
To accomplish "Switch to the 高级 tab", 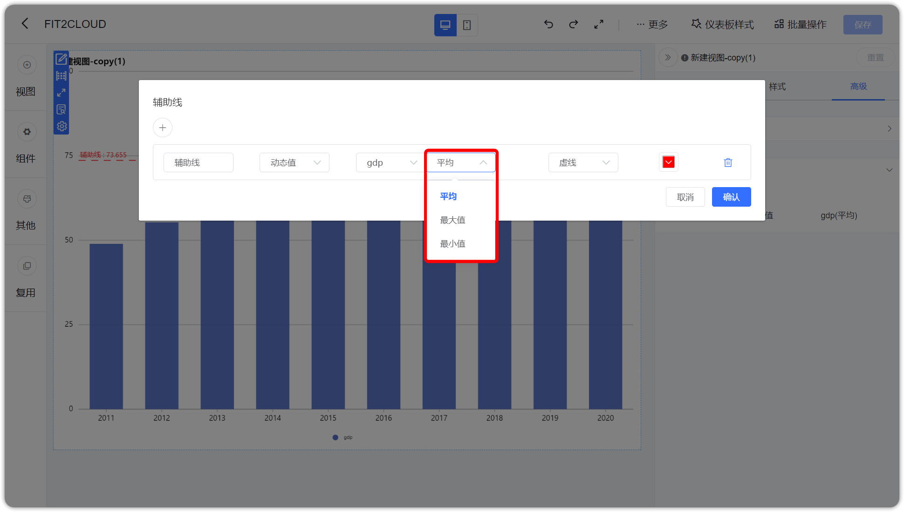I will (x=858, y=87).
